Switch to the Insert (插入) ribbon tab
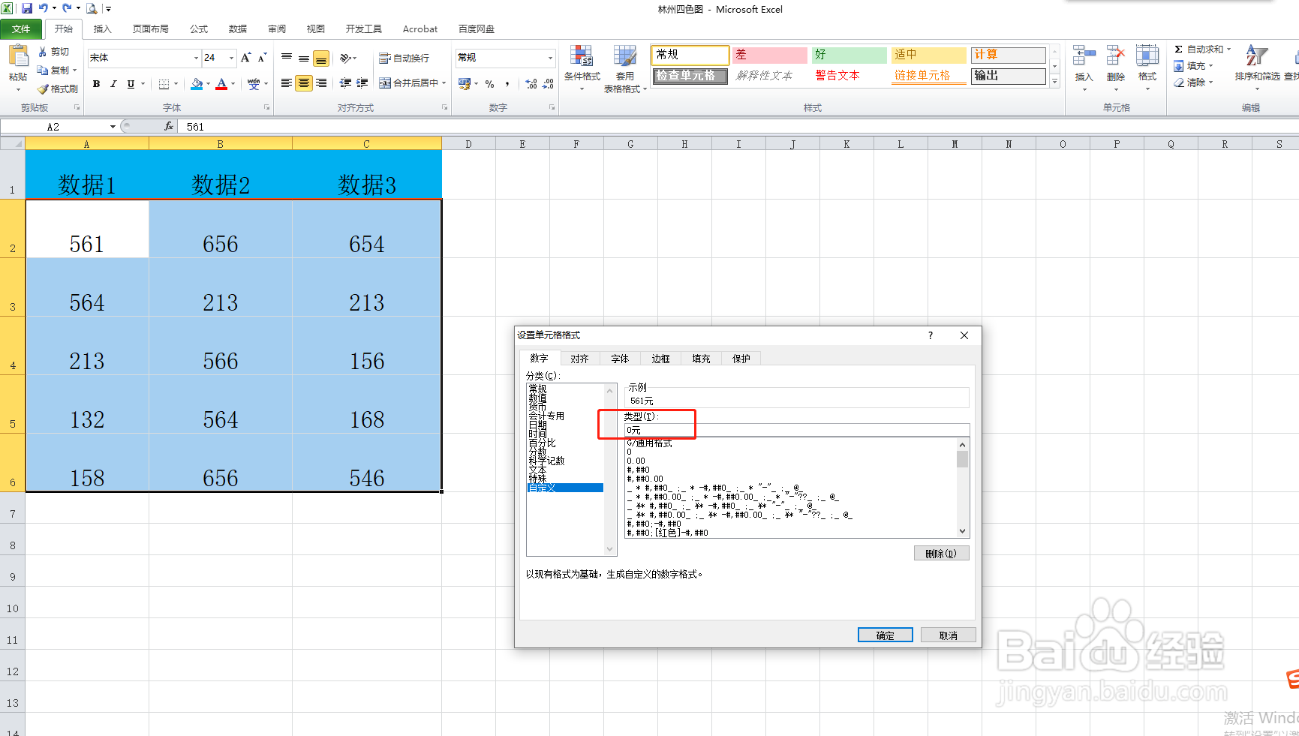The height and width of the screenshot is (736, 1299). click(102, 29)
